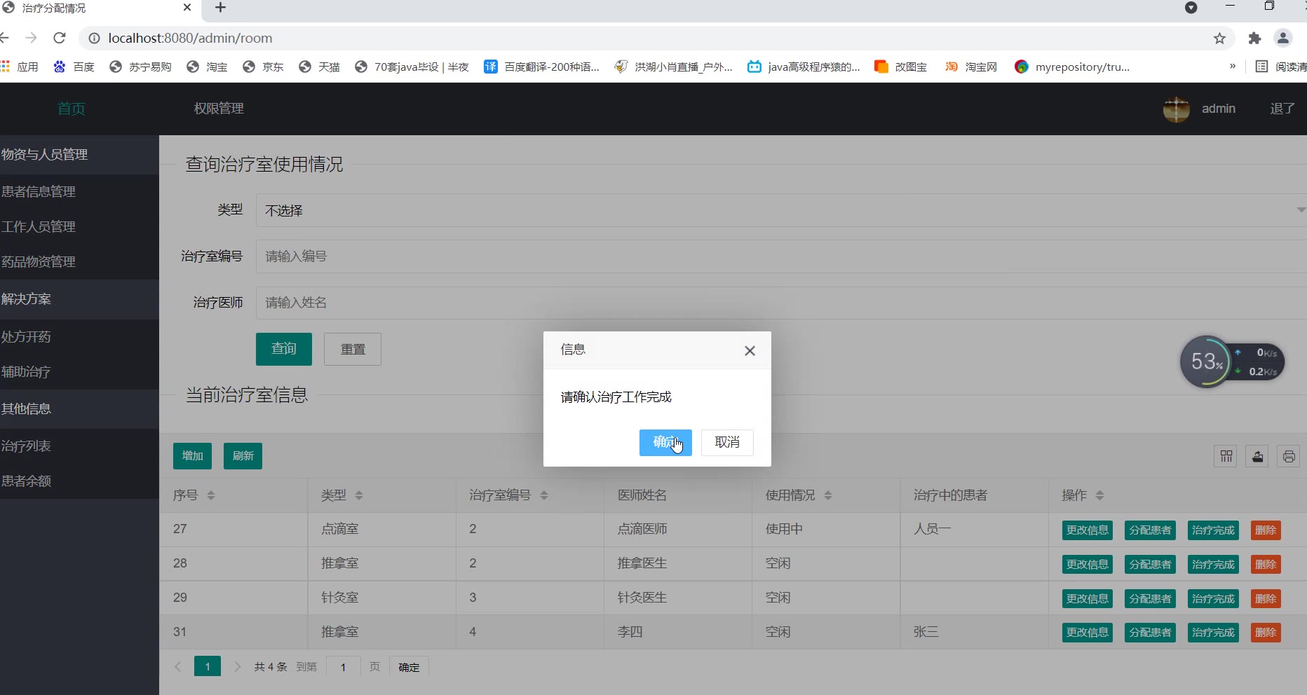The height and width of the screenshot is (695, 1307).
Task: Click 分配患者 for row 28
Action: click(1150, 565)
